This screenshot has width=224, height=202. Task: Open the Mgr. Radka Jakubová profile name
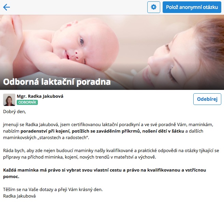click(40, 96)
